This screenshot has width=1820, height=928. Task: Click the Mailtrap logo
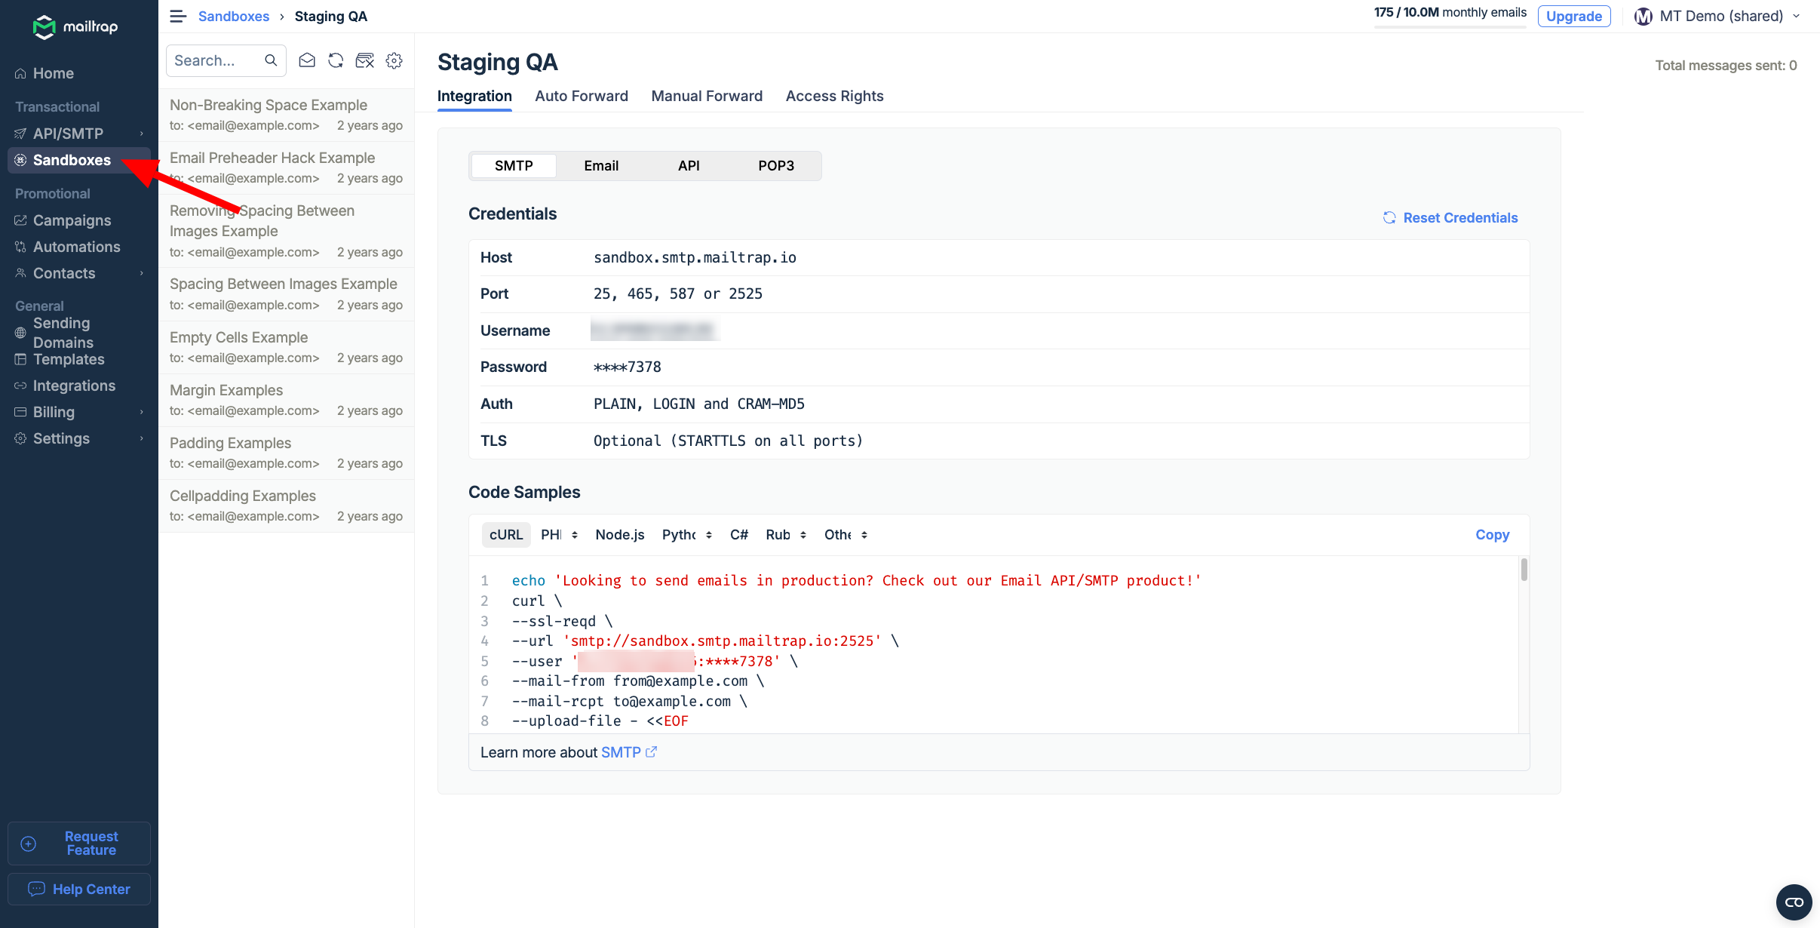point(75,27)
